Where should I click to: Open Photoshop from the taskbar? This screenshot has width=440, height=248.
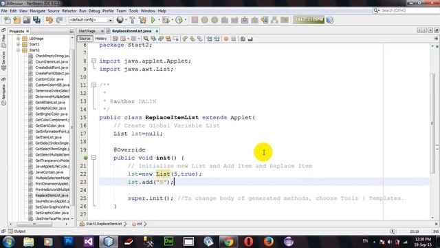coord(69,241)
